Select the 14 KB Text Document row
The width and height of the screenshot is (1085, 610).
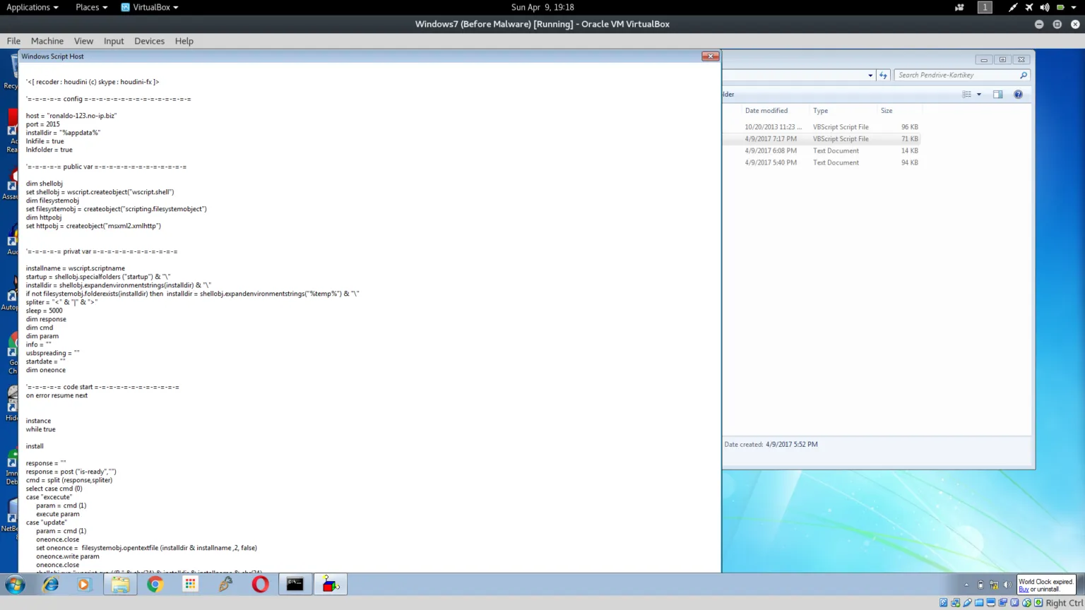[x=822, y=151]
